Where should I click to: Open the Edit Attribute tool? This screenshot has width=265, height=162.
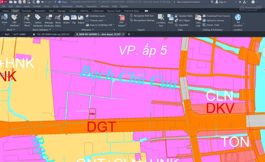(x=14, y=20)
